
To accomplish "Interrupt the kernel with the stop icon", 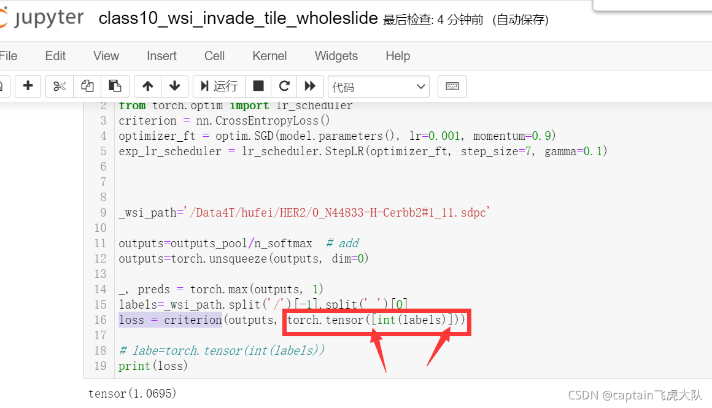I will [x=257, y=86].
